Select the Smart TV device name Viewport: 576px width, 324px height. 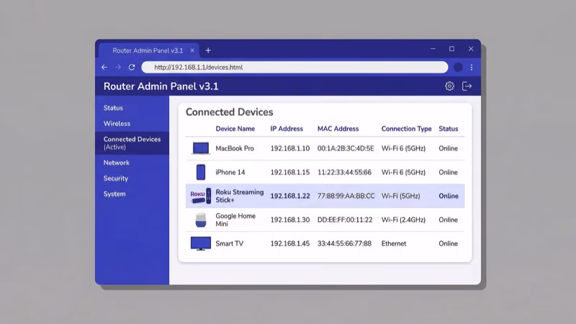coord(229,243)
